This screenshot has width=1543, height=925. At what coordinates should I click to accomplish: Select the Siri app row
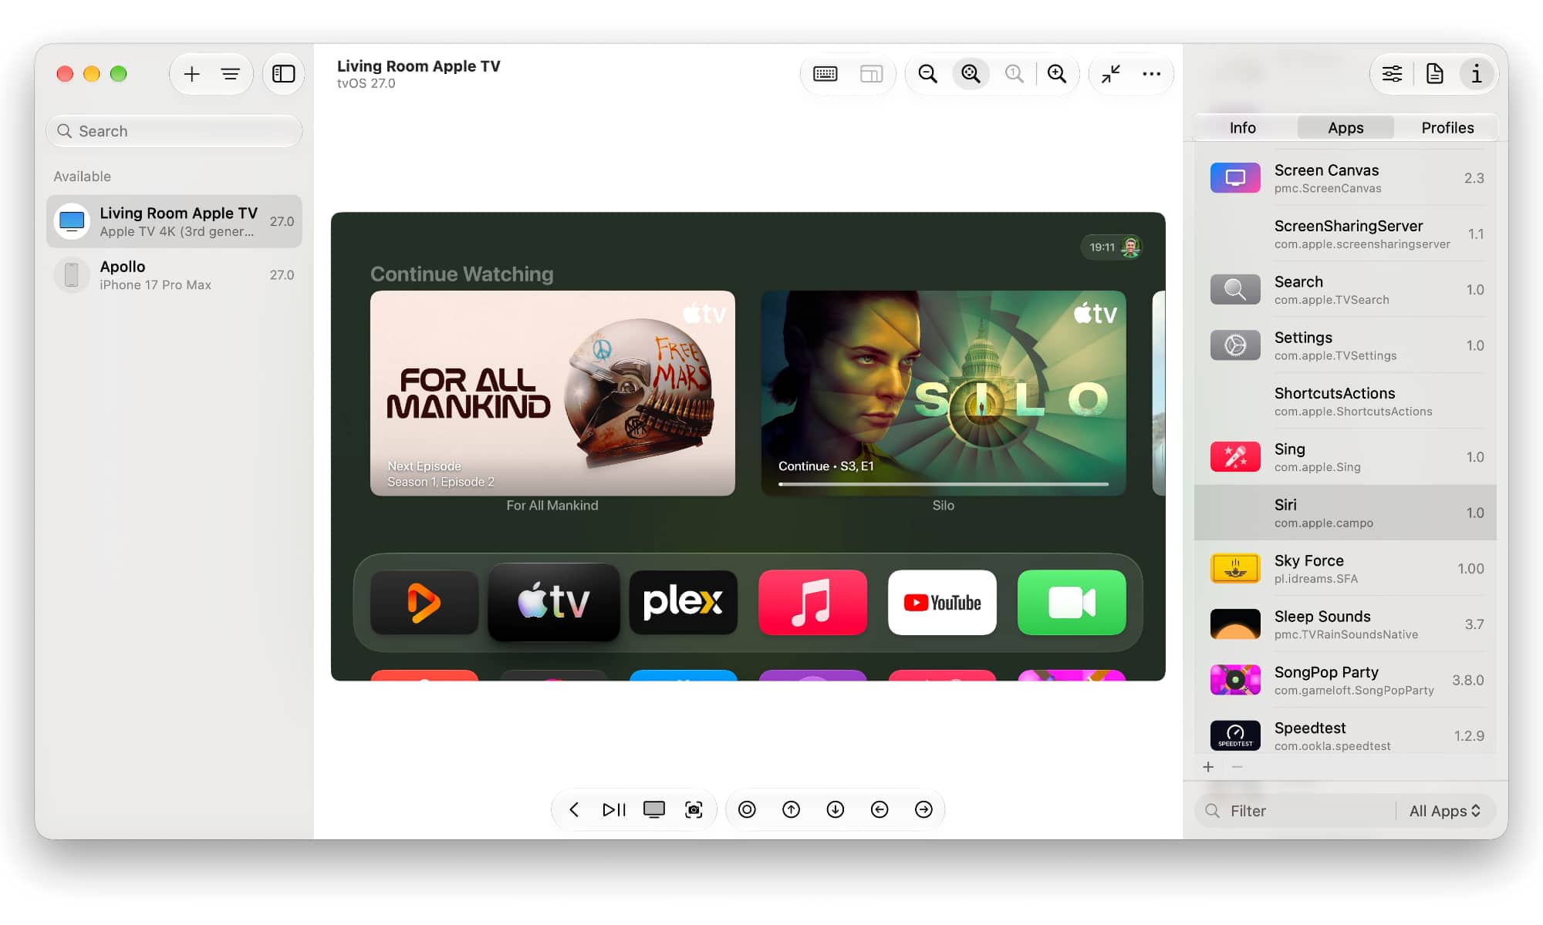tap(1345, 513)
